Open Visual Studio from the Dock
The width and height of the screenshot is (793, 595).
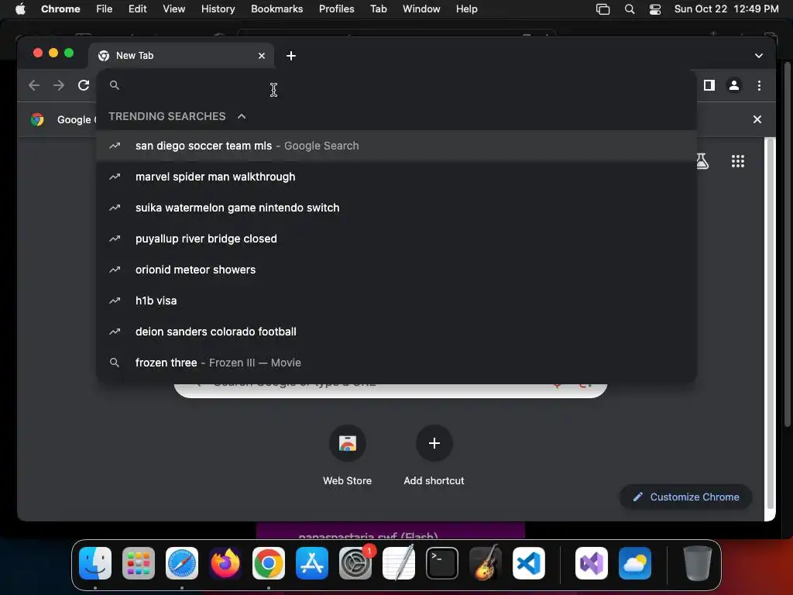(591, 562)
